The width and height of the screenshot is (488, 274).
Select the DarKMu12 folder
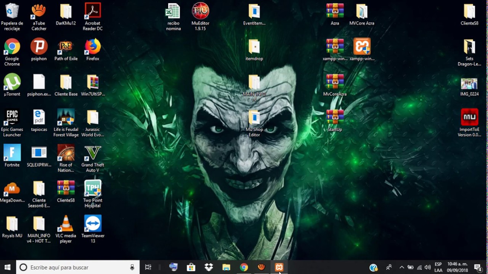(x=66, y=14)
